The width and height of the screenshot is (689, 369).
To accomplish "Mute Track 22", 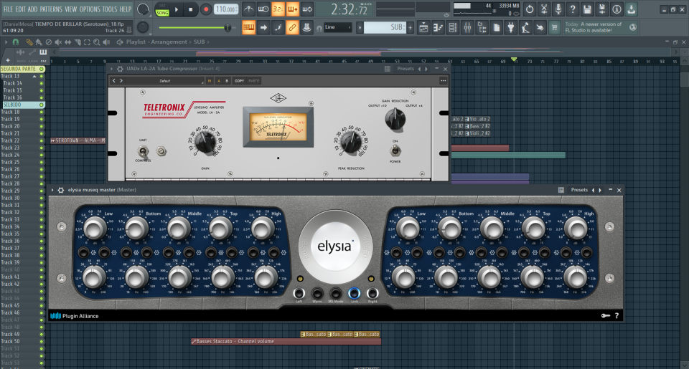I will [42, 141].
